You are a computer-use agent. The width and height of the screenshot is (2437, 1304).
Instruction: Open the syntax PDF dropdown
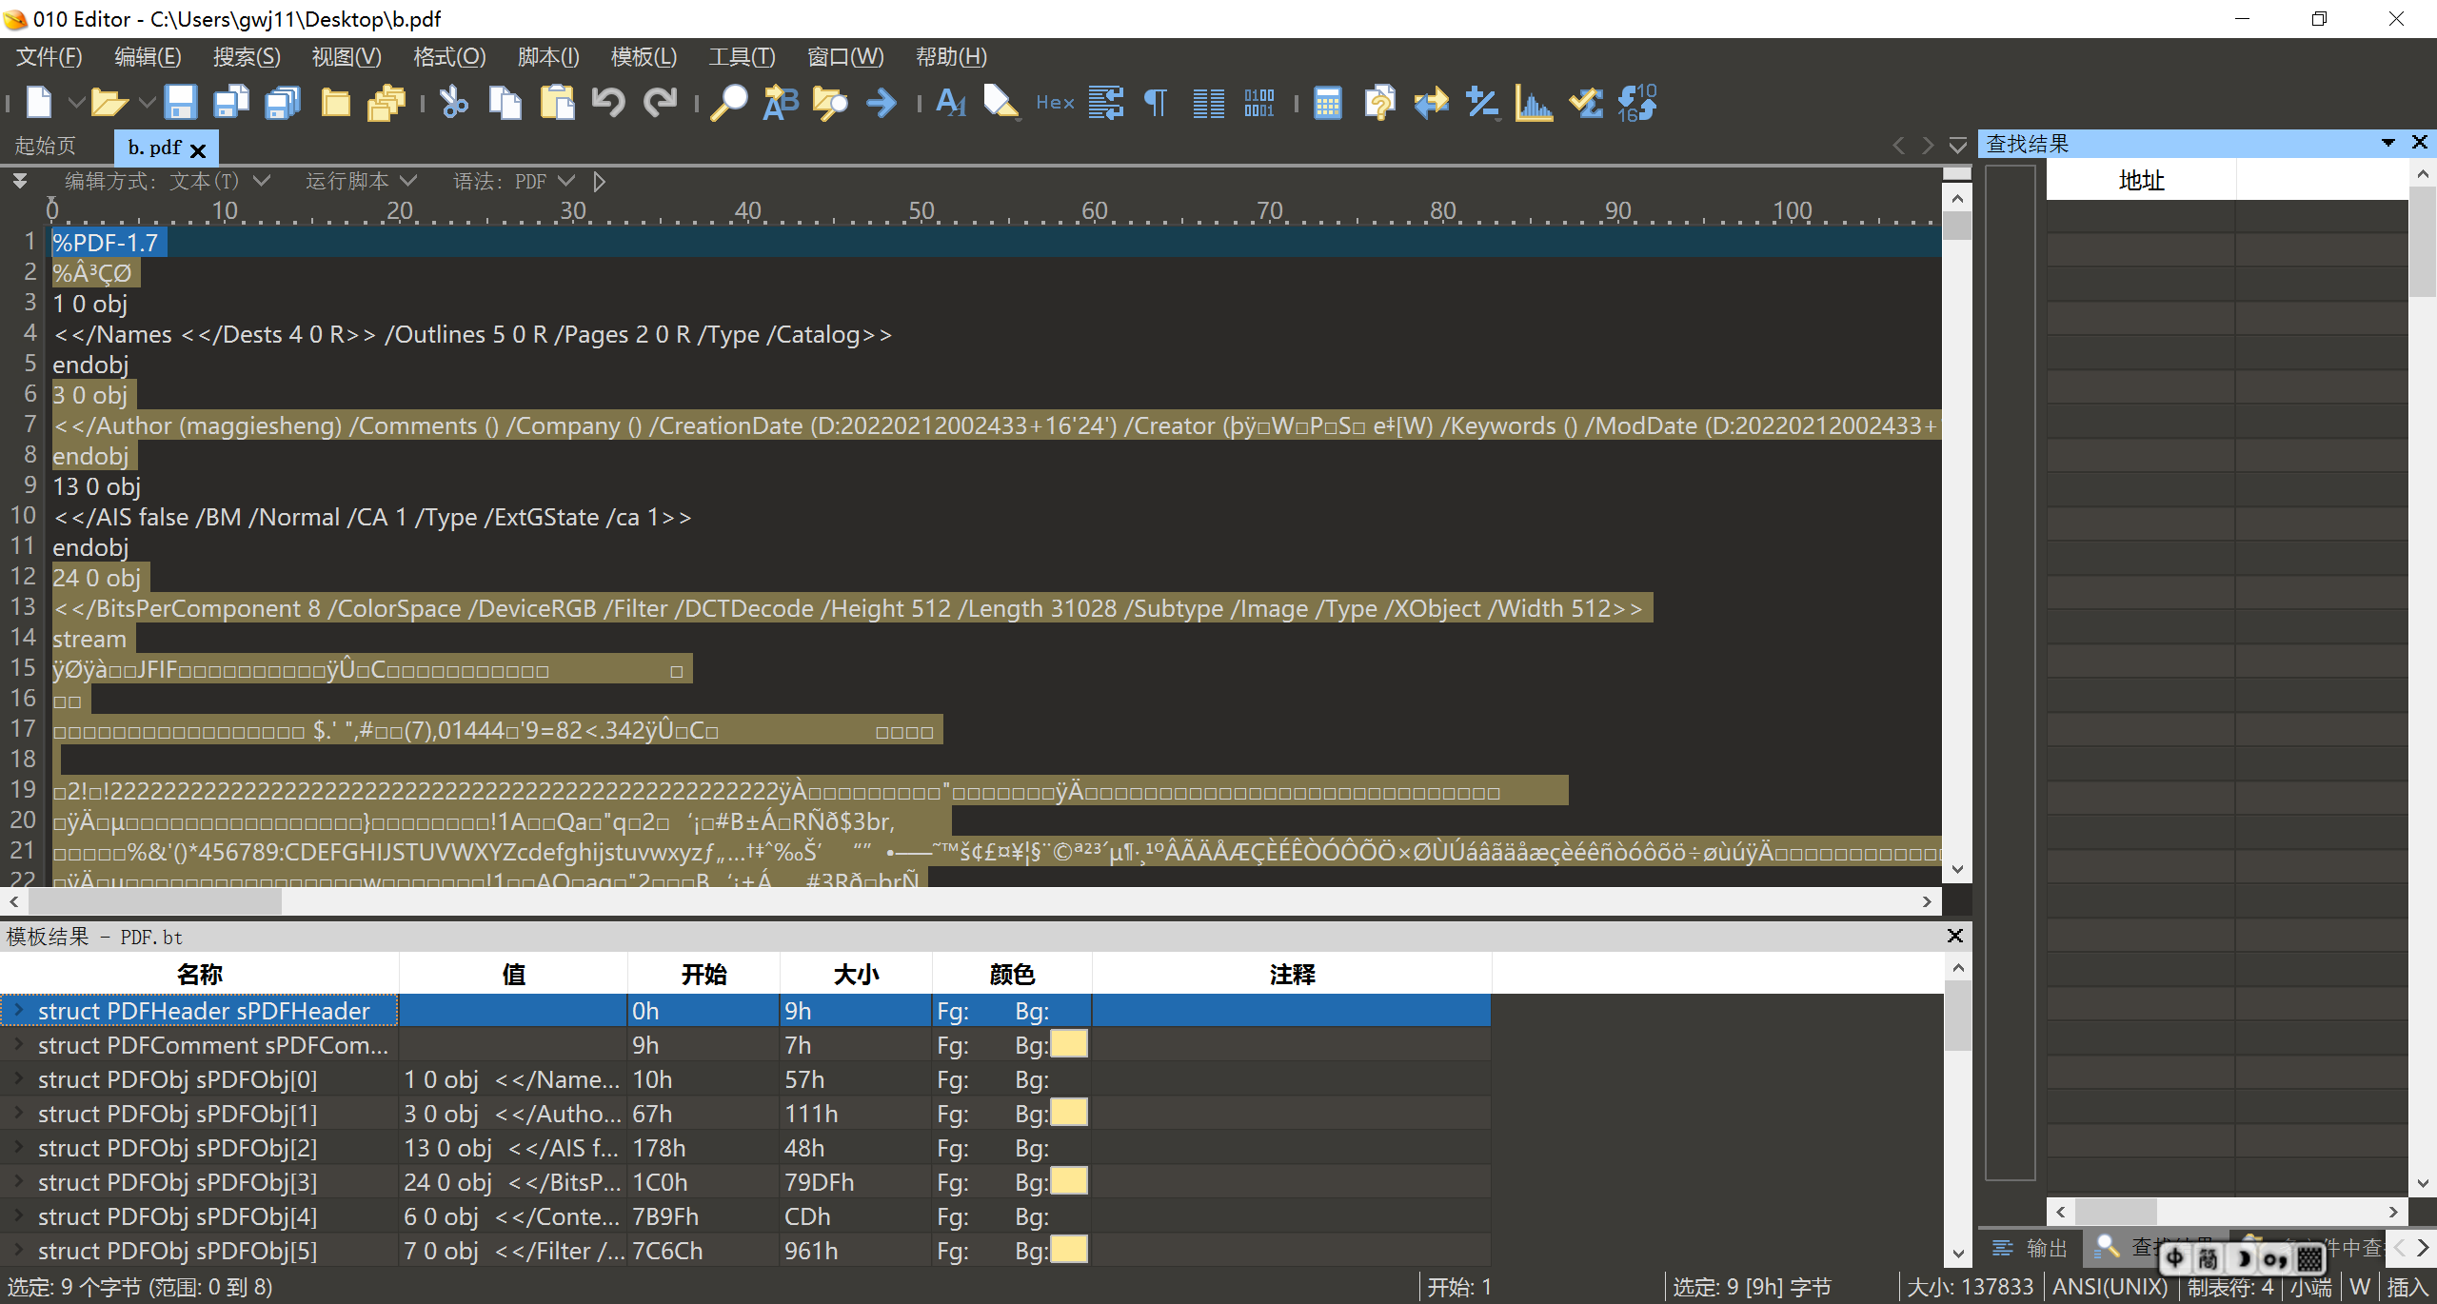coord(565,181)
